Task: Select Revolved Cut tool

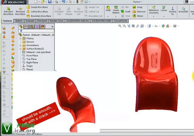Action: coord(79,11)
